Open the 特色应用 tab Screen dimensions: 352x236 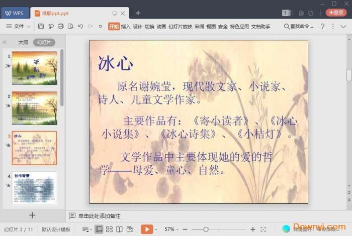pyautogui.click(x=239, y=27)
